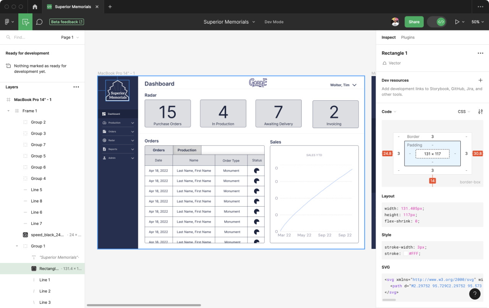Image resolution: width=489 pixels, height=308 pixels.
Task: Click the Purchase Orders card on canvas
Action: [x=167, y=114]
